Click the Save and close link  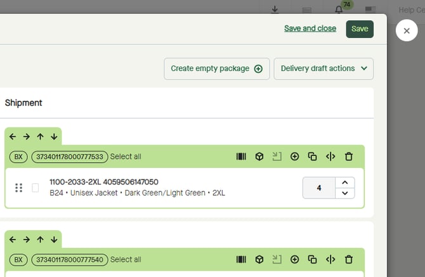pos(310,29)
